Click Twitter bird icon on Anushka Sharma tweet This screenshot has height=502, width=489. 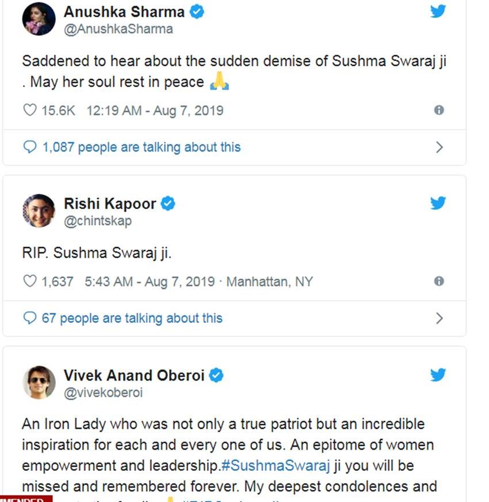[438, 12]
